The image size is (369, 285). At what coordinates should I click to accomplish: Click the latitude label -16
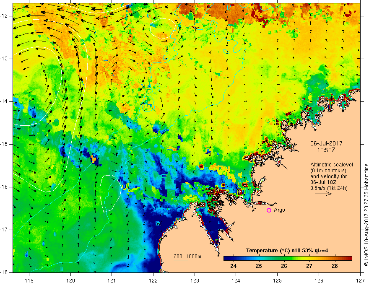coord(4,187)
